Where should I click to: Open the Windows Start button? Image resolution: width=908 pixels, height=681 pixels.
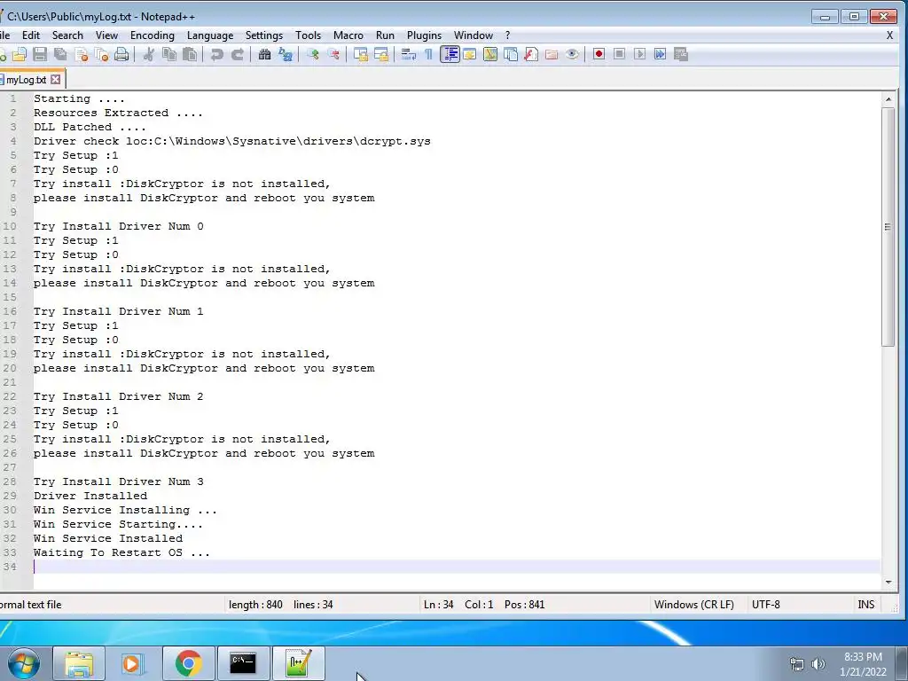(x=24, y=663)
